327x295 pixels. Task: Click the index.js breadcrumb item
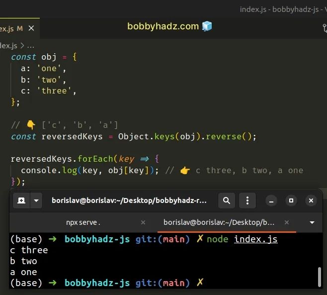coord(8,46)
